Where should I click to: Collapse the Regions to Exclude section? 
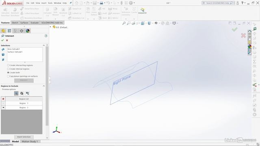coord(44,86)
